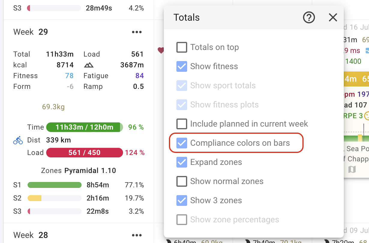Click the Zones Pyramidal 1.10 label
Viewport: 369px width, 243px height.
point(78,171)
